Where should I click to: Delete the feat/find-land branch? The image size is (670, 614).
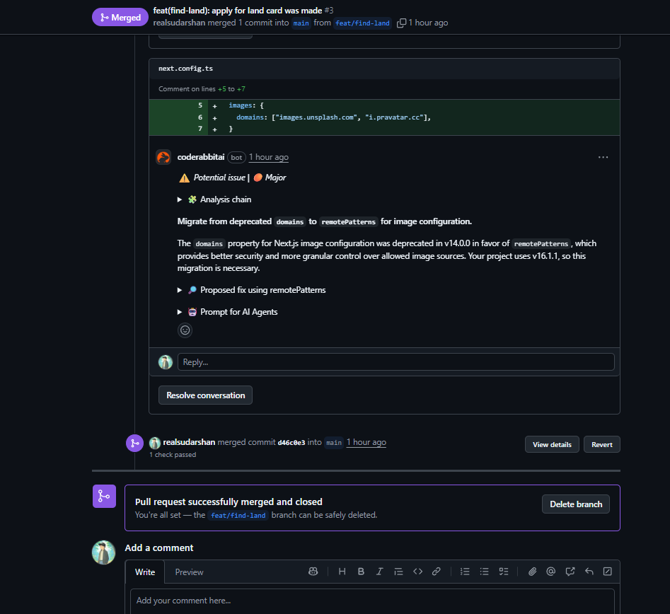[x=575, y=504]
